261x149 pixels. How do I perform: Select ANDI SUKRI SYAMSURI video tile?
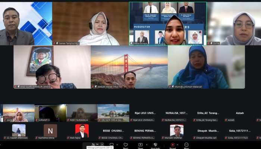click(x=52, y=67)
